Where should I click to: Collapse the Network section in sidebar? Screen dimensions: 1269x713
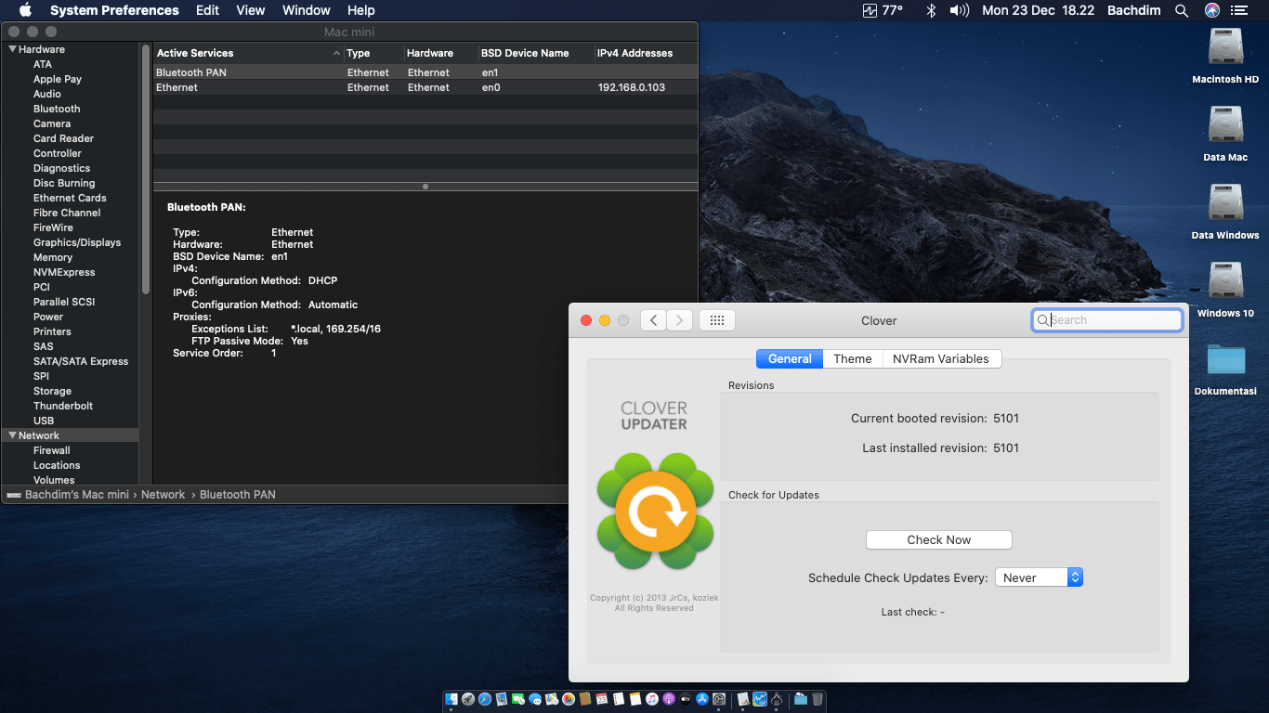coord(12,435)
